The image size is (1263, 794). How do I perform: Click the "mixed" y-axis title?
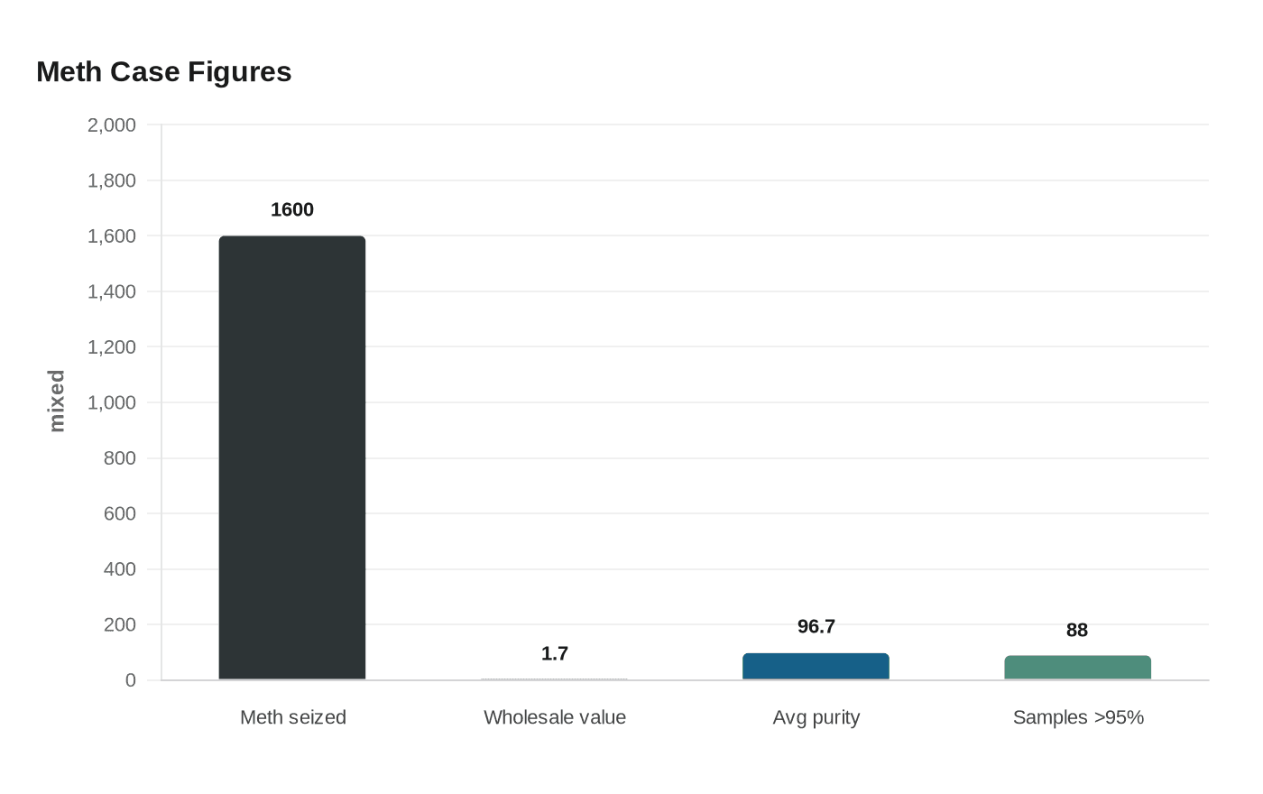coord(57,401)
